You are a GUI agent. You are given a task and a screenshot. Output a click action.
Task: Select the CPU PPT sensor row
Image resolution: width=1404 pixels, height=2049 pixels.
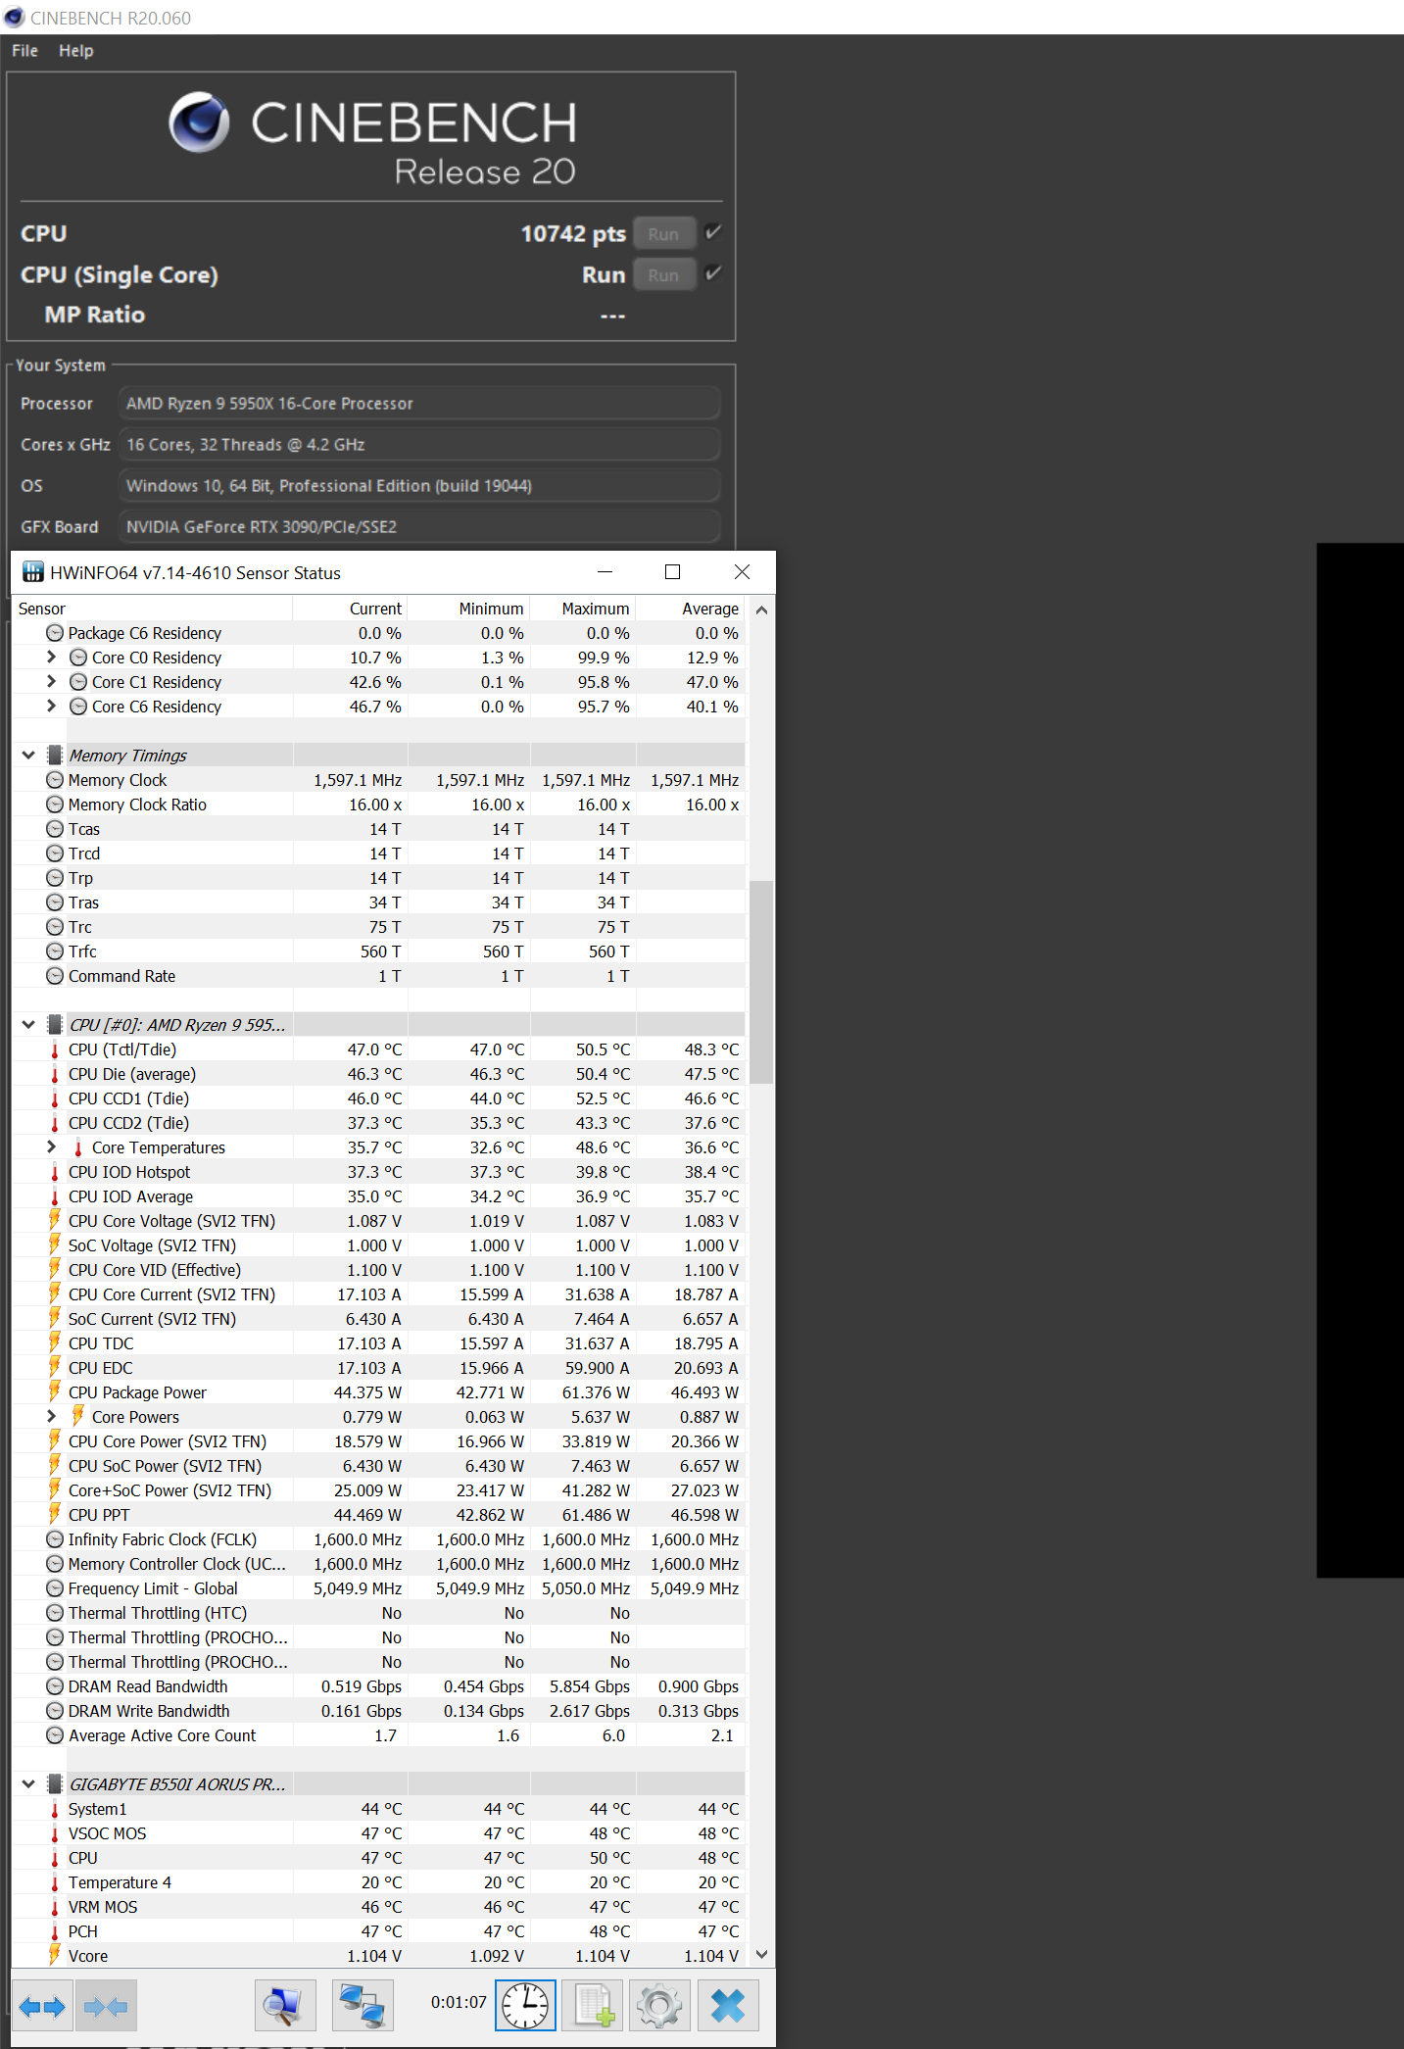coord(379,1515)
